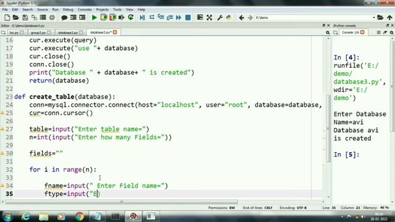Open file using the folder toolbar icon

pos(15,18)
